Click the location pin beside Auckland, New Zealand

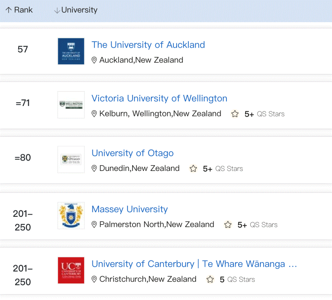tap(94, 60)
